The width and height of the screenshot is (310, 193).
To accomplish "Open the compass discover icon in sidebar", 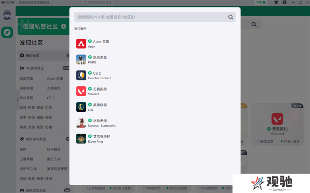I will tap(7, 32).
